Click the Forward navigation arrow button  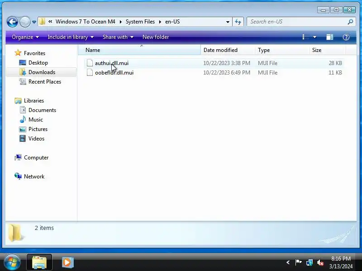click(x=25, y=22)
